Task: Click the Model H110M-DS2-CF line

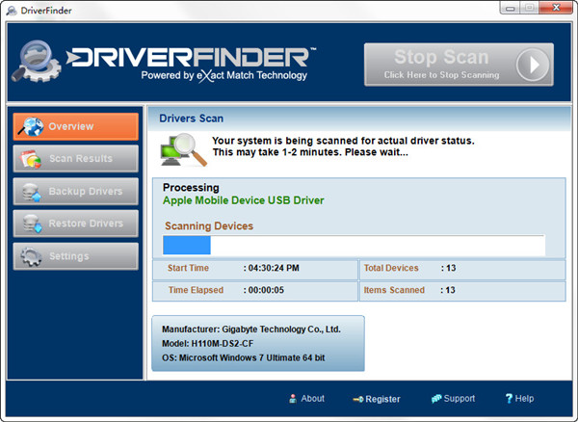Action: [x=207, y=344]
